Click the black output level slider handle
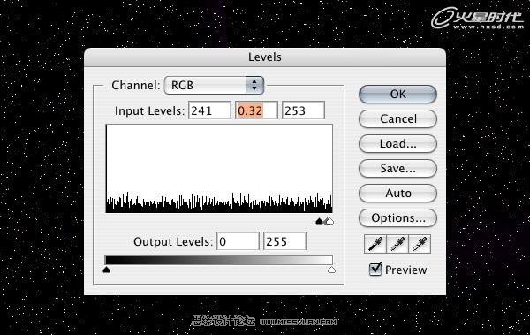The height and width of the screenshot is (335, 530). tap(107, 270)
